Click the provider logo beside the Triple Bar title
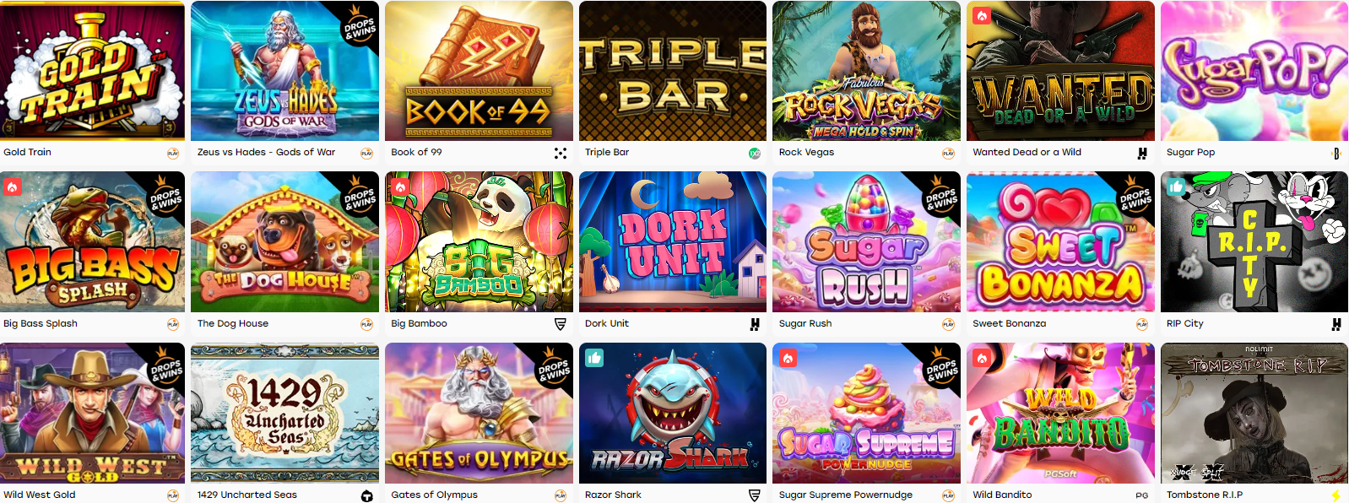 [755, 153]
